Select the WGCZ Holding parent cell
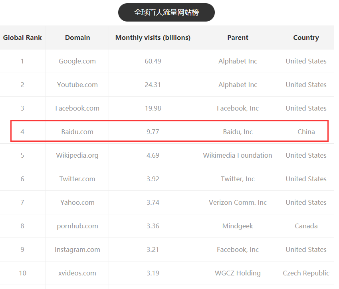The width and height of the screenshot is (339, 289). point(238,273)
